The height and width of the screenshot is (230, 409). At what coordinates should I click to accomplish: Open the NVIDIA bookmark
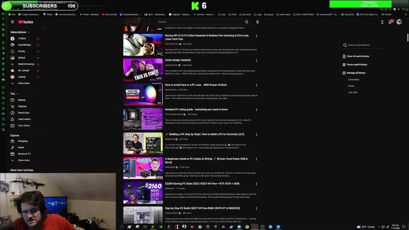[x=386, y=14]
